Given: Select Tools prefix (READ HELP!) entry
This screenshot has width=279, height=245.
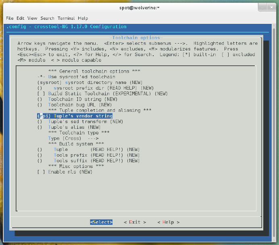Looking at the screenshot, I should tap(88, 155).
